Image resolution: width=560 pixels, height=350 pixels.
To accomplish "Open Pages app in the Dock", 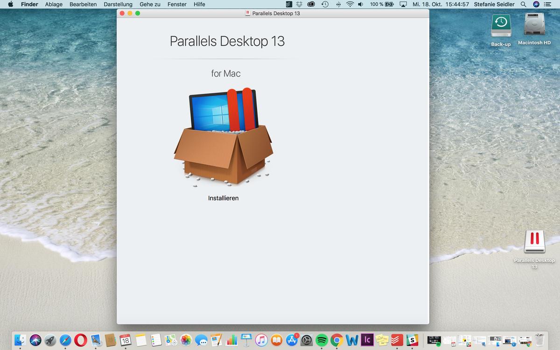I will tap(216, 340).
